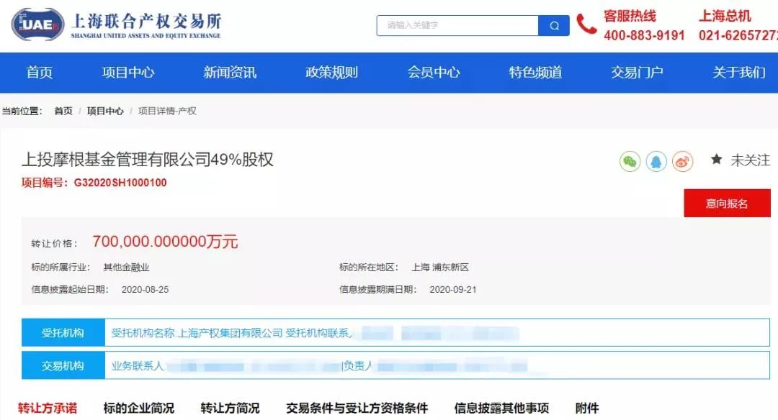Open the 会员中心 navigation item
This screenshot has width=778, height=420.
tap(434, 73)
